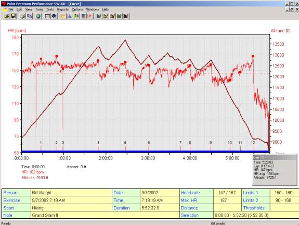Image resolution: width=299 pixels, height=225 pixels.
Task: Click the red star toolbar icon
Action: pyautogui.click(x=90, y=16)
